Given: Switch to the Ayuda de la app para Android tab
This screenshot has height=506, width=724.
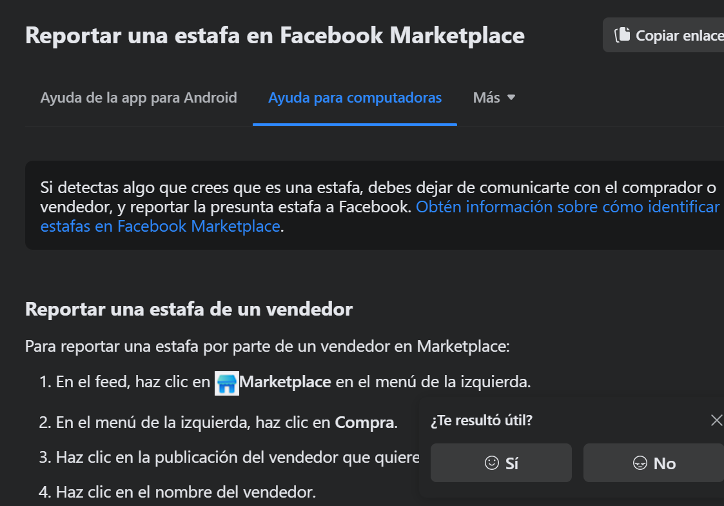Looking at the screenshot, I should 138,97.
